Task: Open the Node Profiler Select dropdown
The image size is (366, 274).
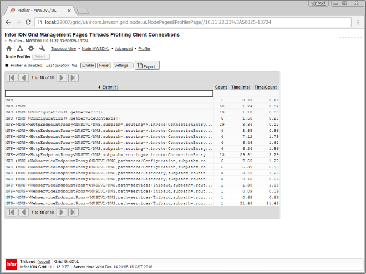Action: coord(41,56)
